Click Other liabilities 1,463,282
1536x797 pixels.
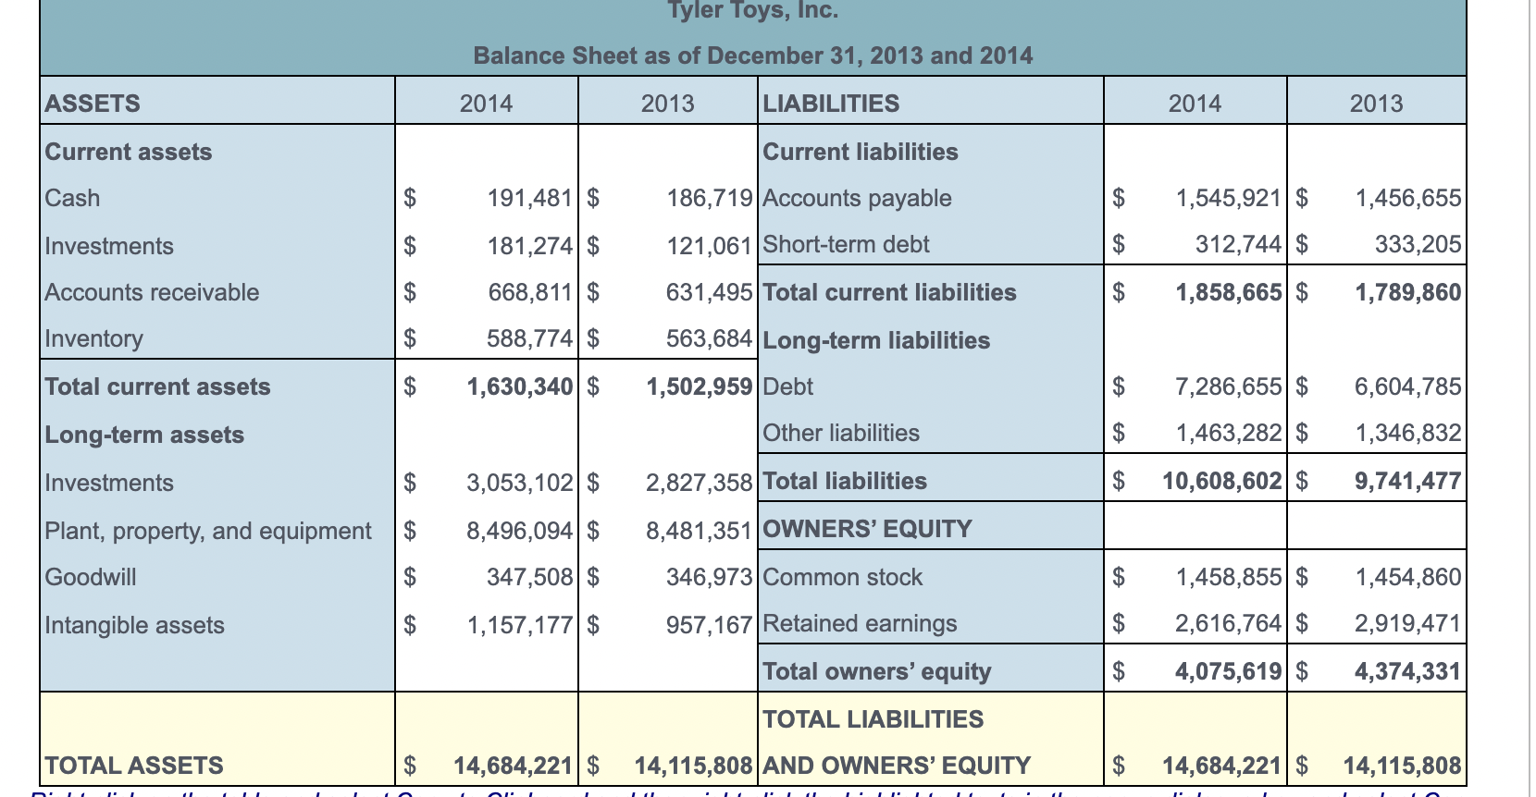[x=1229, y=434]
